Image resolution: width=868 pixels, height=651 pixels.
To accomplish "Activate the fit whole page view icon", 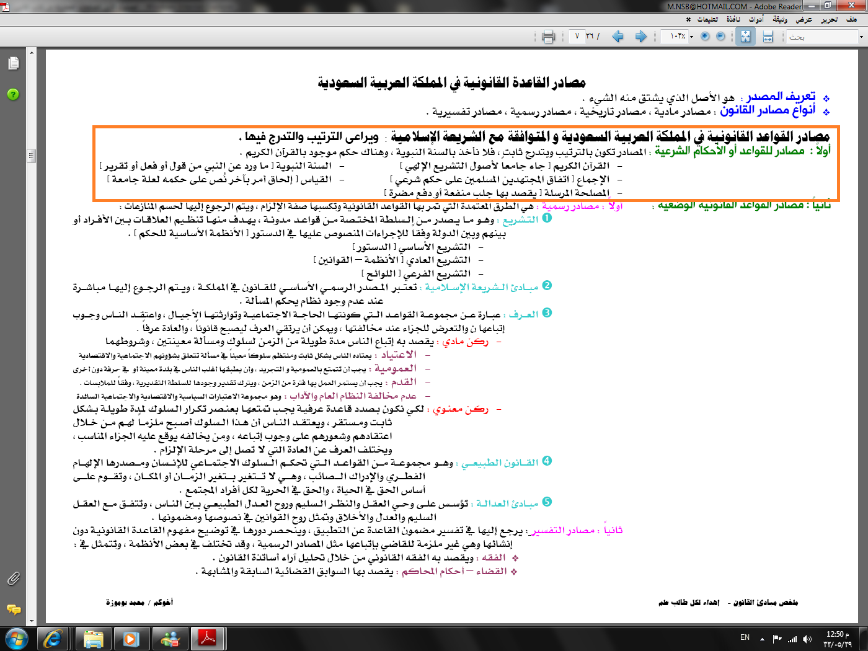I will tap(745, 37).
